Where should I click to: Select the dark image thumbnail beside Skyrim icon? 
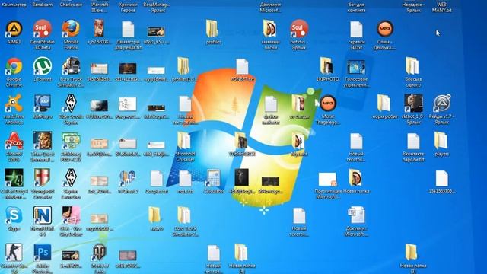coord(100,106)
